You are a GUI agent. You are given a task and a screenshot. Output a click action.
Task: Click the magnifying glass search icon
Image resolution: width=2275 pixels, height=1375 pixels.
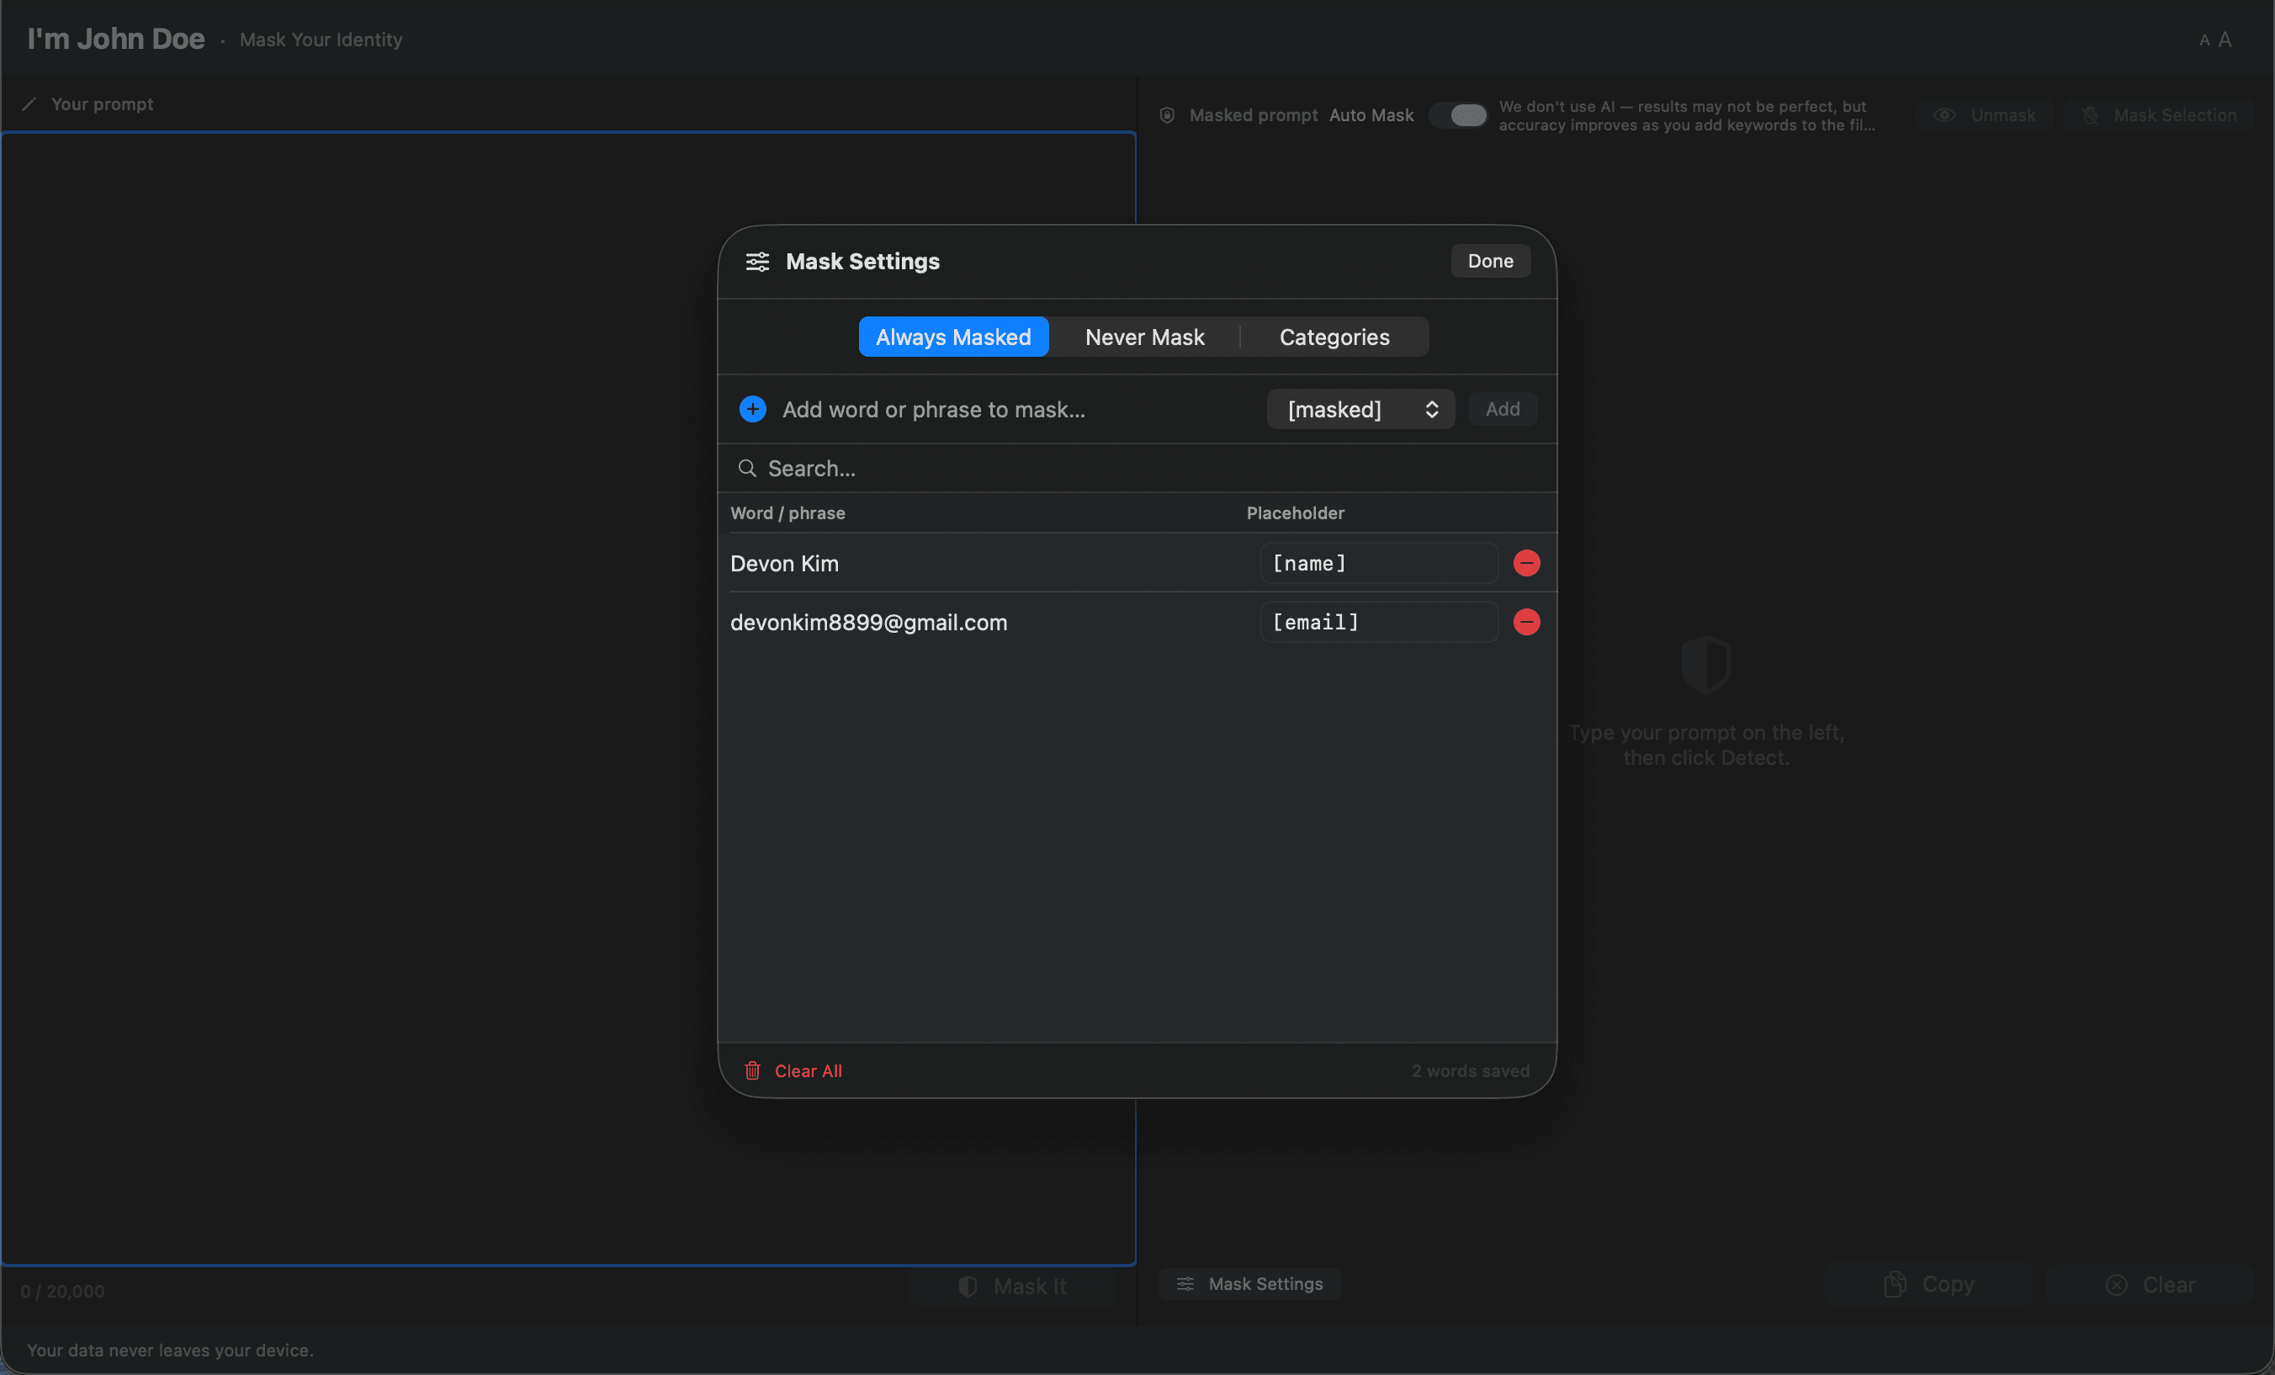(x=747, y=468)
